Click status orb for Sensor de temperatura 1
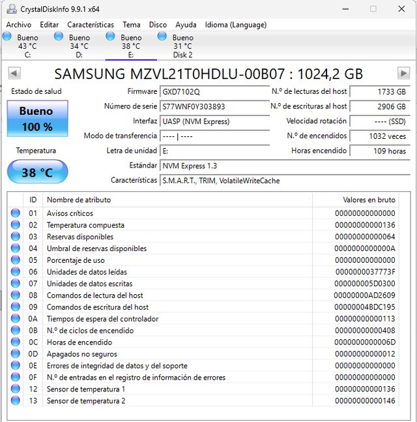This screenshot has width=417, height=422. pos(16,389)
